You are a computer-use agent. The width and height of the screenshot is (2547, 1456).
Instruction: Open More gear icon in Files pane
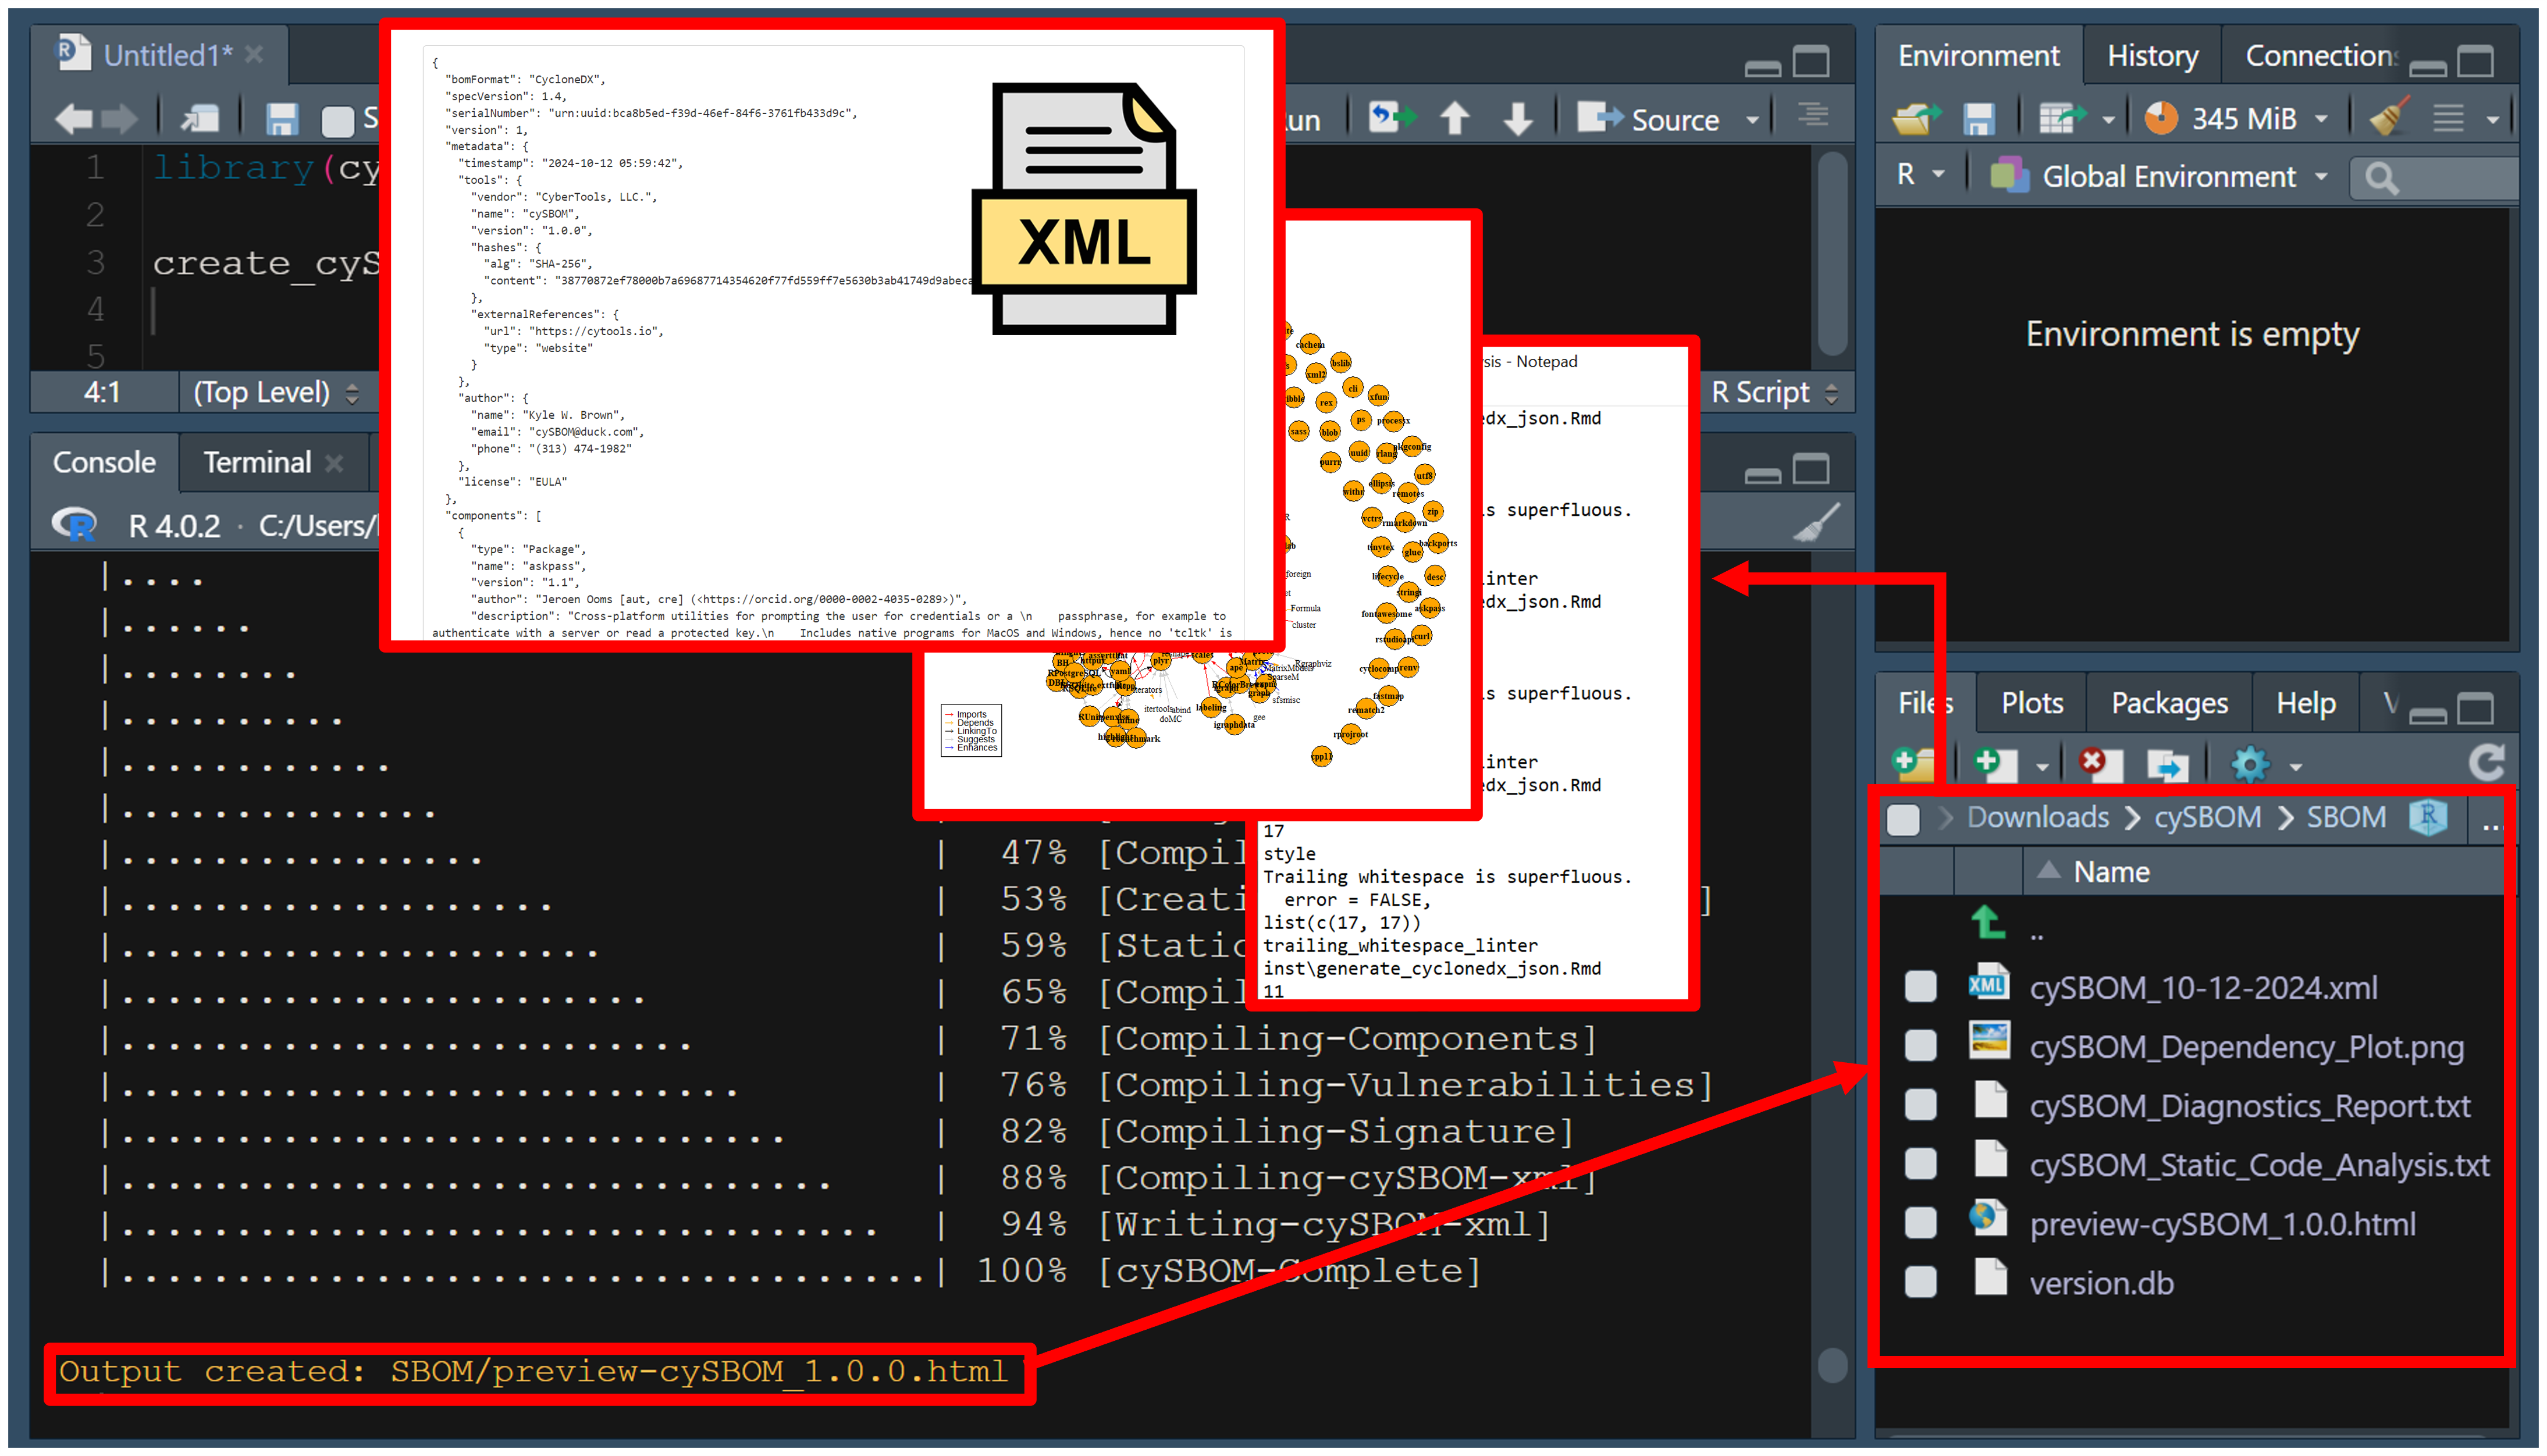(x=2250, y=765)
